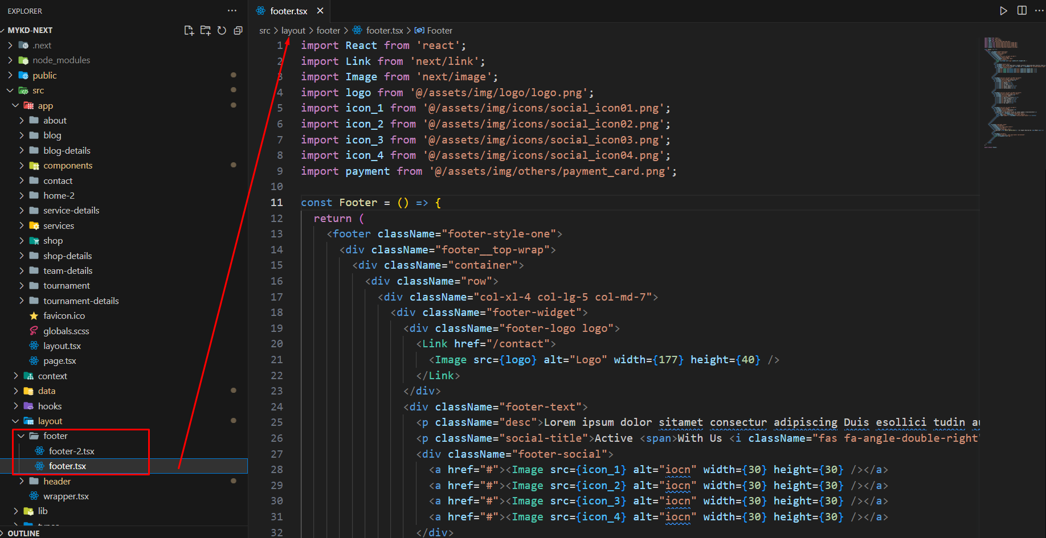Click the payment_card.png import path

tap(550, 171)
